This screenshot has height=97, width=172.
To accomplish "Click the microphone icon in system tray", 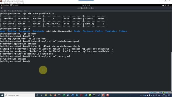I will click(x=149, y=95).
